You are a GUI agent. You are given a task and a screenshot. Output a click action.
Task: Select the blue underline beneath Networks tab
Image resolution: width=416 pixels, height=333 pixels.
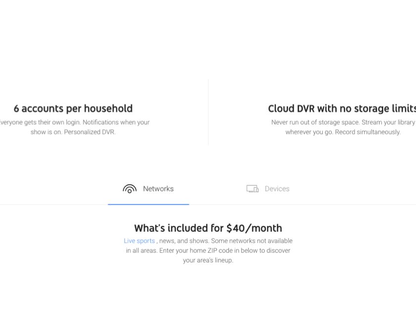149,204
